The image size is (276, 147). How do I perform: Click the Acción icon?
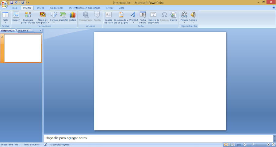[x=97, y=15]
